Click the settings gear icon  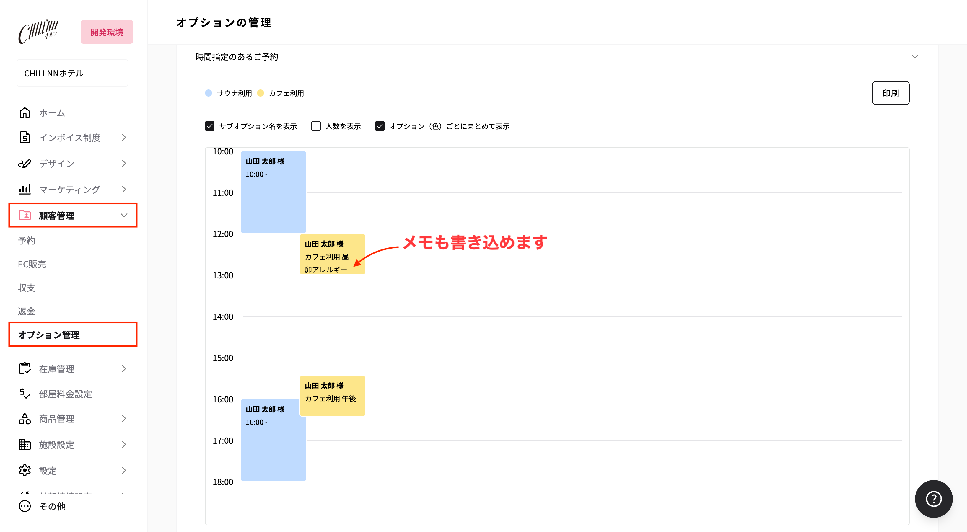point(25,471)
